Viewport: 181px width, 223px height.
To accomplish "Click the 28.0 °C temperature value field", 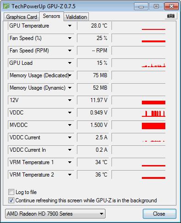I will point(93,26).
